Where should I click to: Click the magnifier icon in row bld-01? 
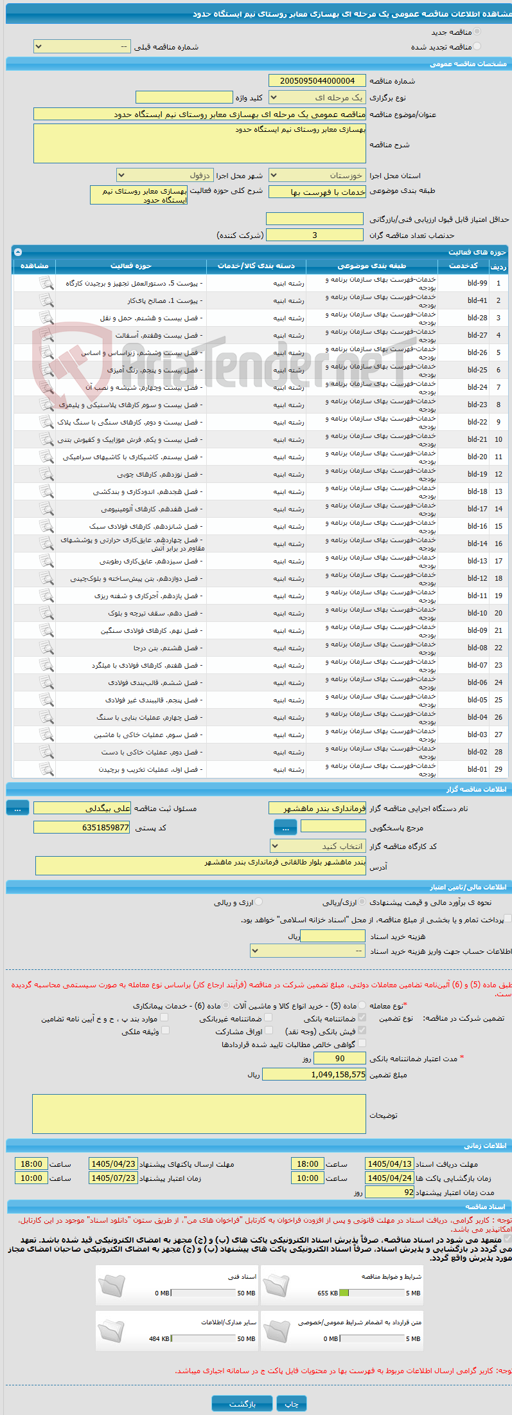46,769
